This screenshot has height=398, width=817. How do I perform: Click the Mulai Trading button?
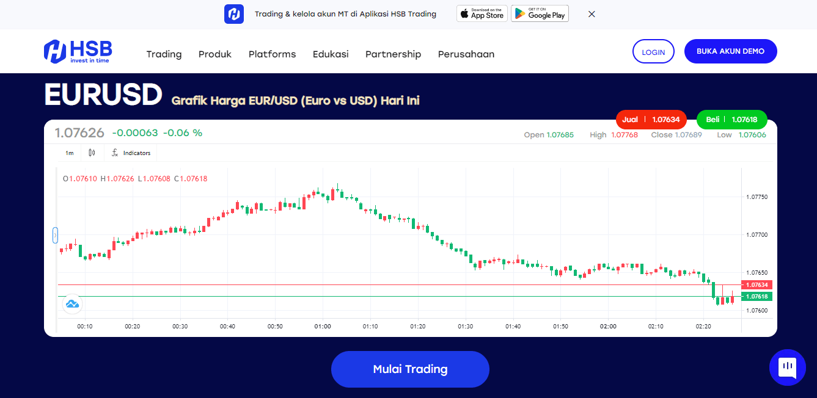pyautogui.click(x=409, y=369)
